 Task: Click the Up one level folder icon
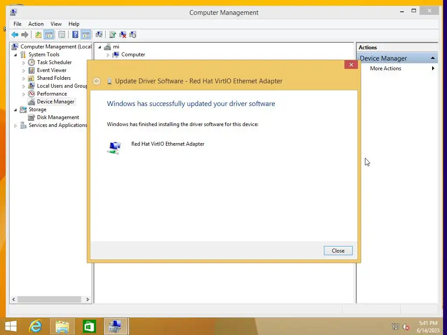38,35
